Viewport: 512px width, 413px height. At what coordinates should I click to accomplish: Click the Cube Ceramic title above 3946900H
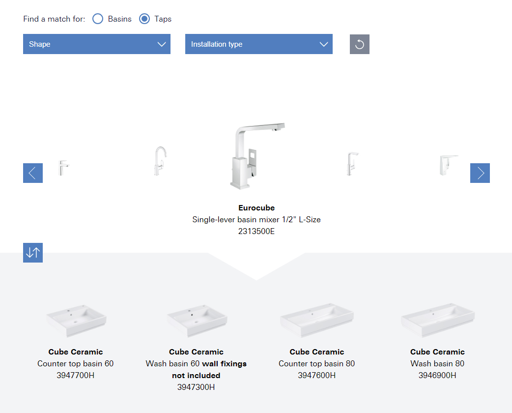(x=437, y=352)
